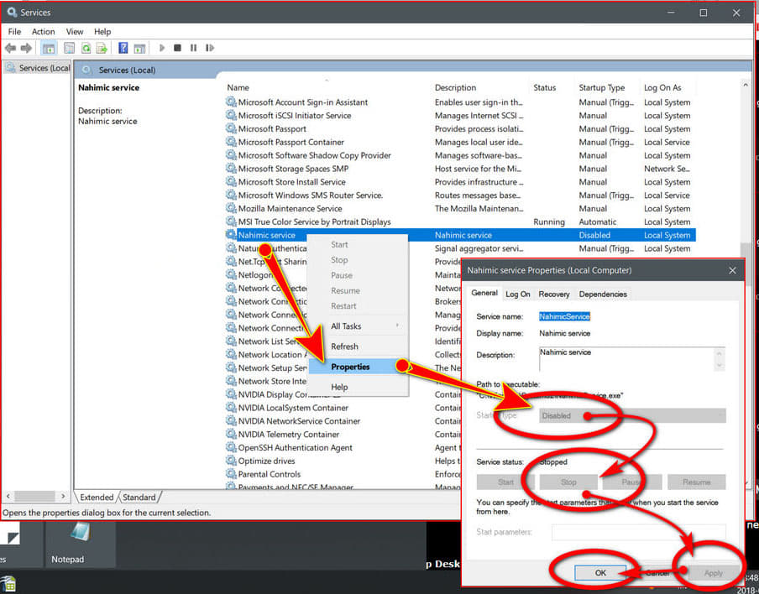Open the All Tasks submenu

[x=347, y=325]
